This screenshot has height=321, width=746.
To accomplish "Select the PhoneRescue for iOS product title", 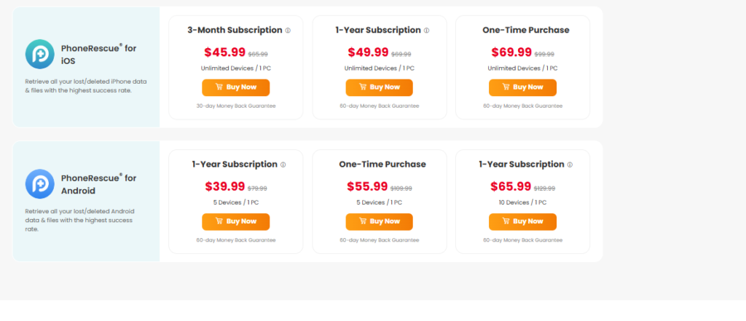I will [98, 54].
